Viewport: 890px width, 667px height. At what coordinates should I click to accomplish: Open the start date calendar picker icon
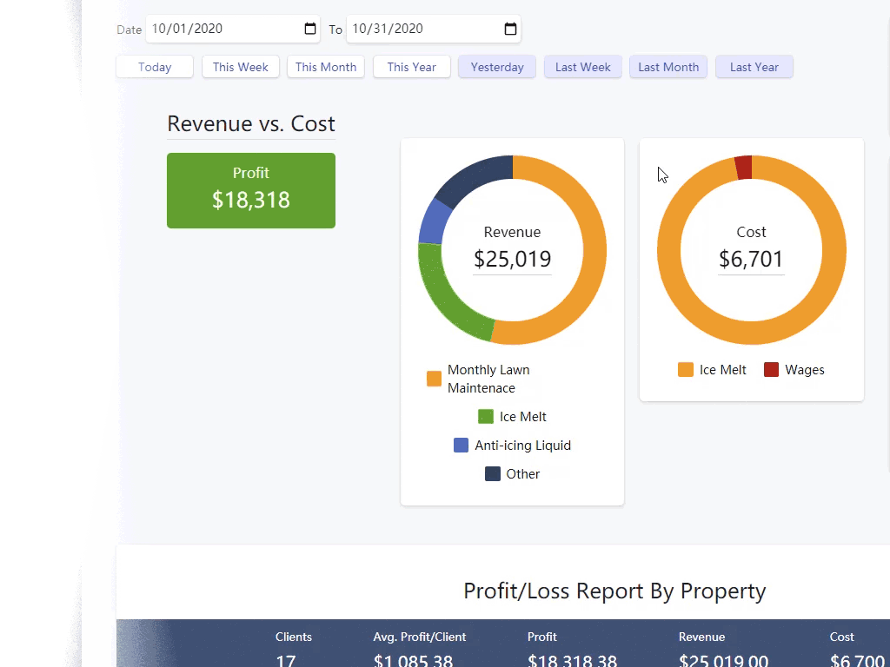pos(310,29)
